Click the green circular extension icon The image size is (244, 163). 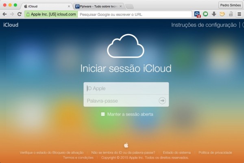coord(205,14)
